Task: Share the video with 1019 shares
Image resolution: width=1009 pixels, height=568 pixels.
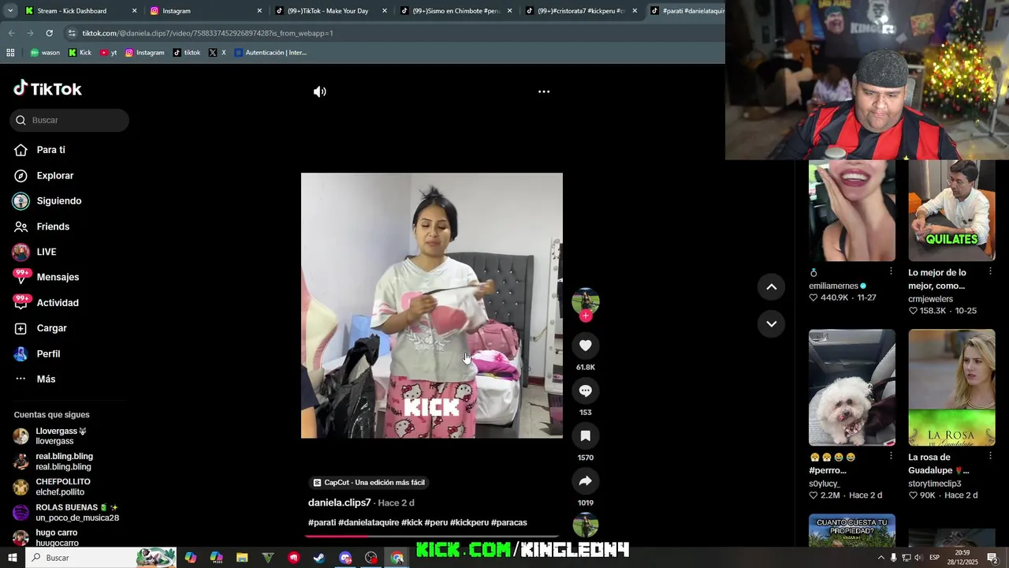Action: (585, 480)
